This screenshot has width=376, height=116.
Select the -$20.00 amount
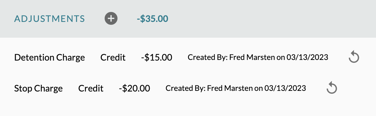pyautogui.click(x=135, y=88)
